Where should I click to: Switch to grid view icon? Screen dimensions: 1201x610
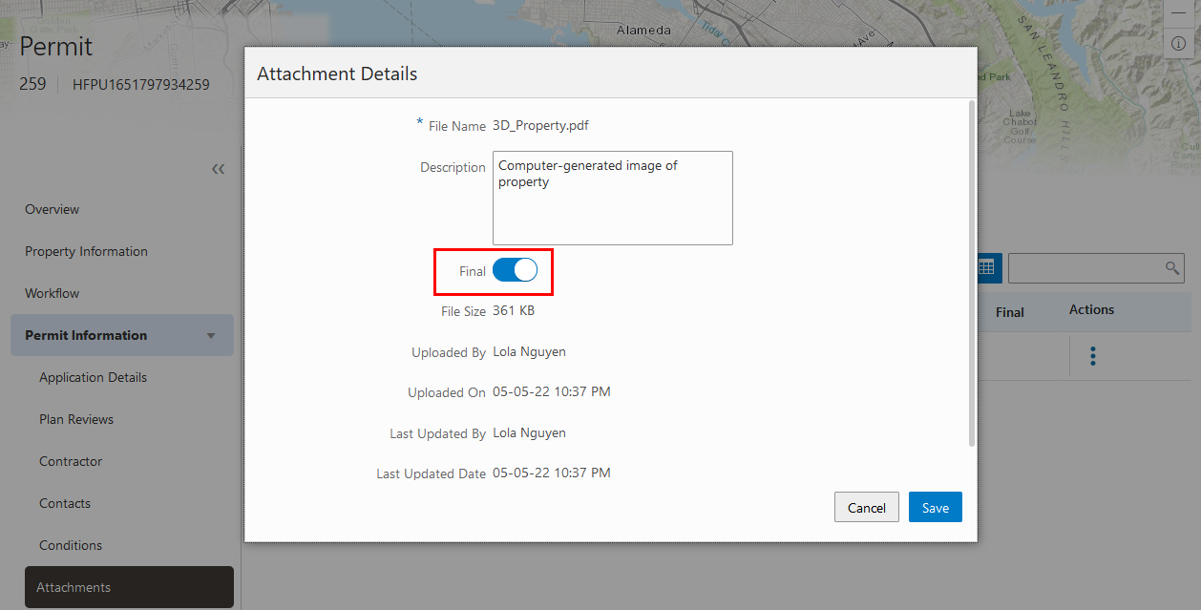pyautogui.click(x=986, y=268)
